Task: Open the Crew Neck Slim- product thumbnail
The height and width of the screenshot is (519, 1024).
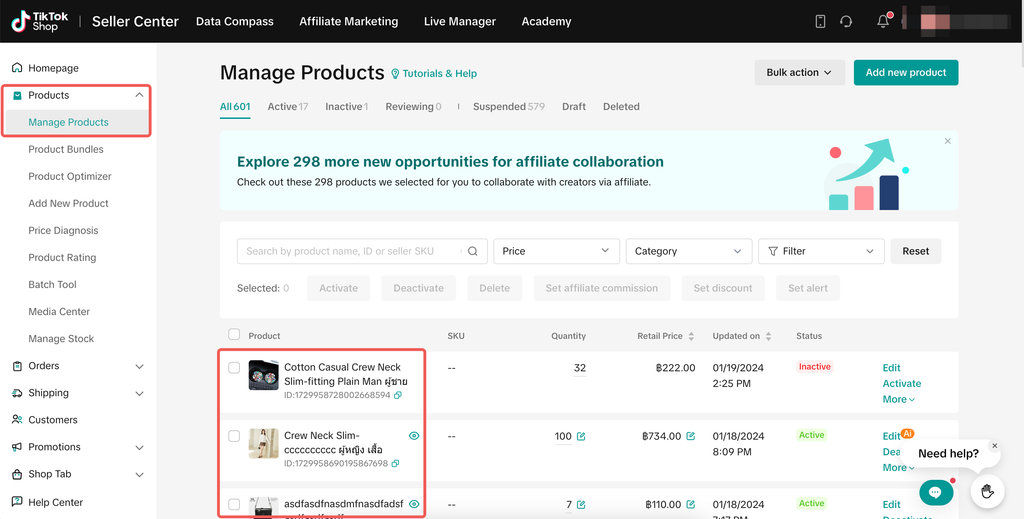Action: (264, 444)
